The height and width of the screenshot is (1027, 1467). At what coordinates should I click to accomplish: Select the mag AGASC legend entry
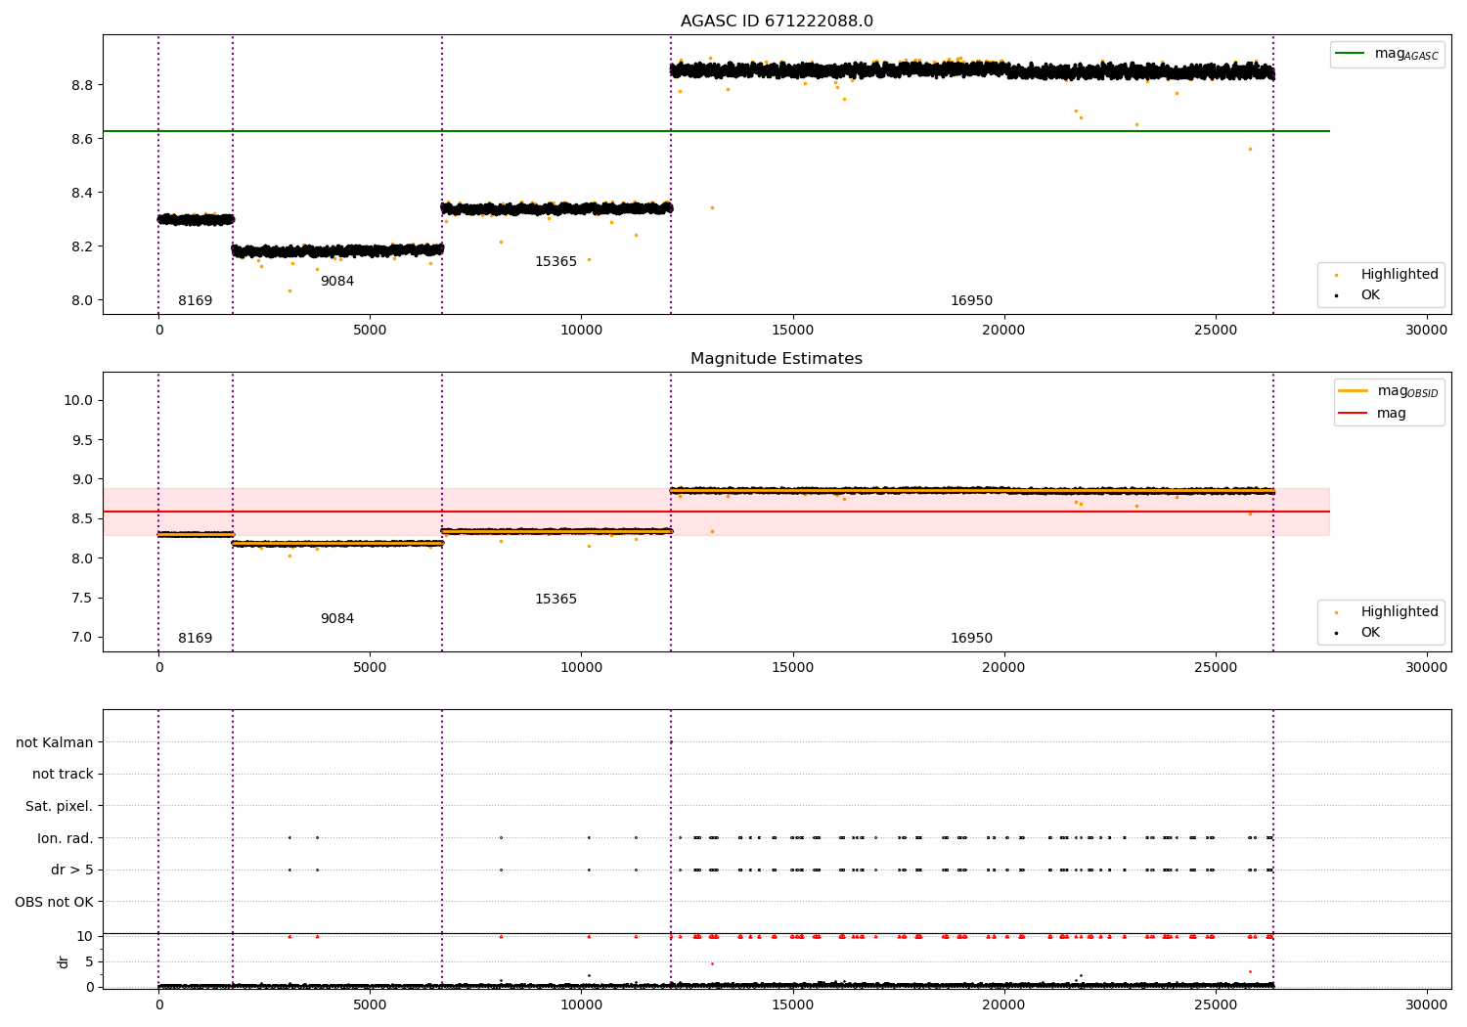click(1387, 55)
